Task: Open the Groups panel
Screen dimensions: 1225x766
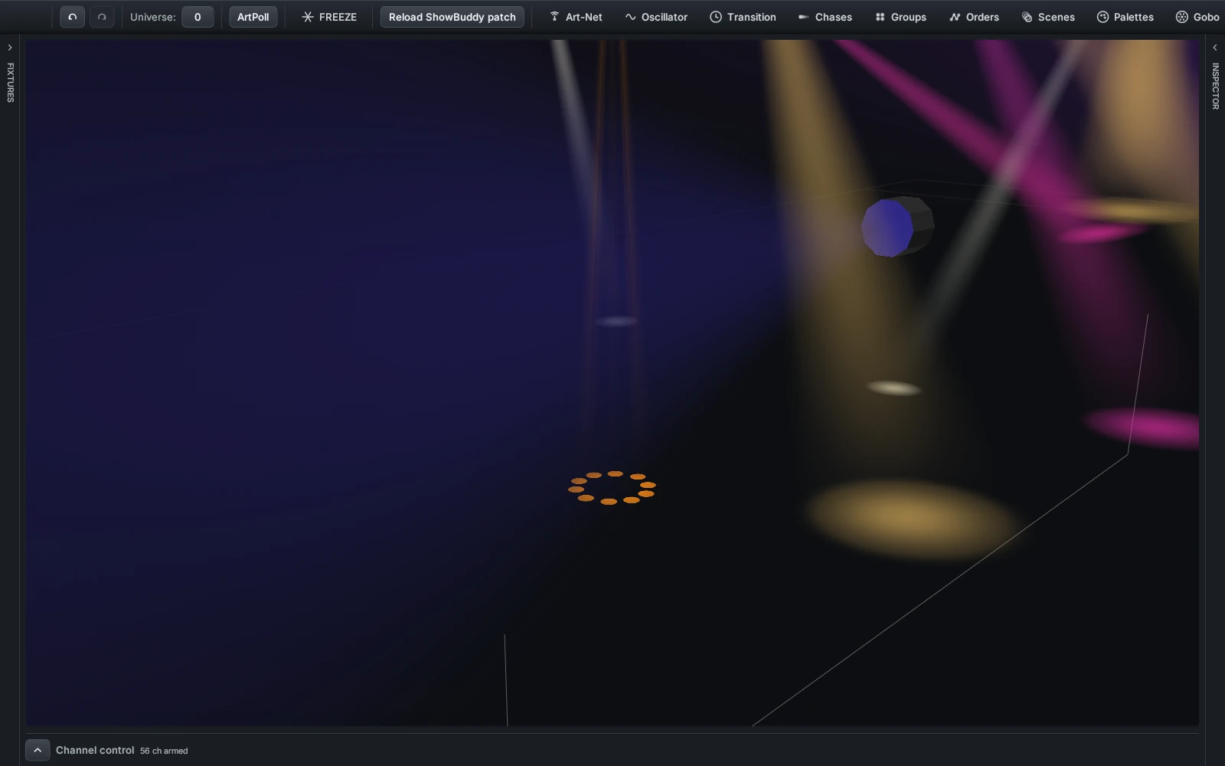Action: [x=900, y=17]
